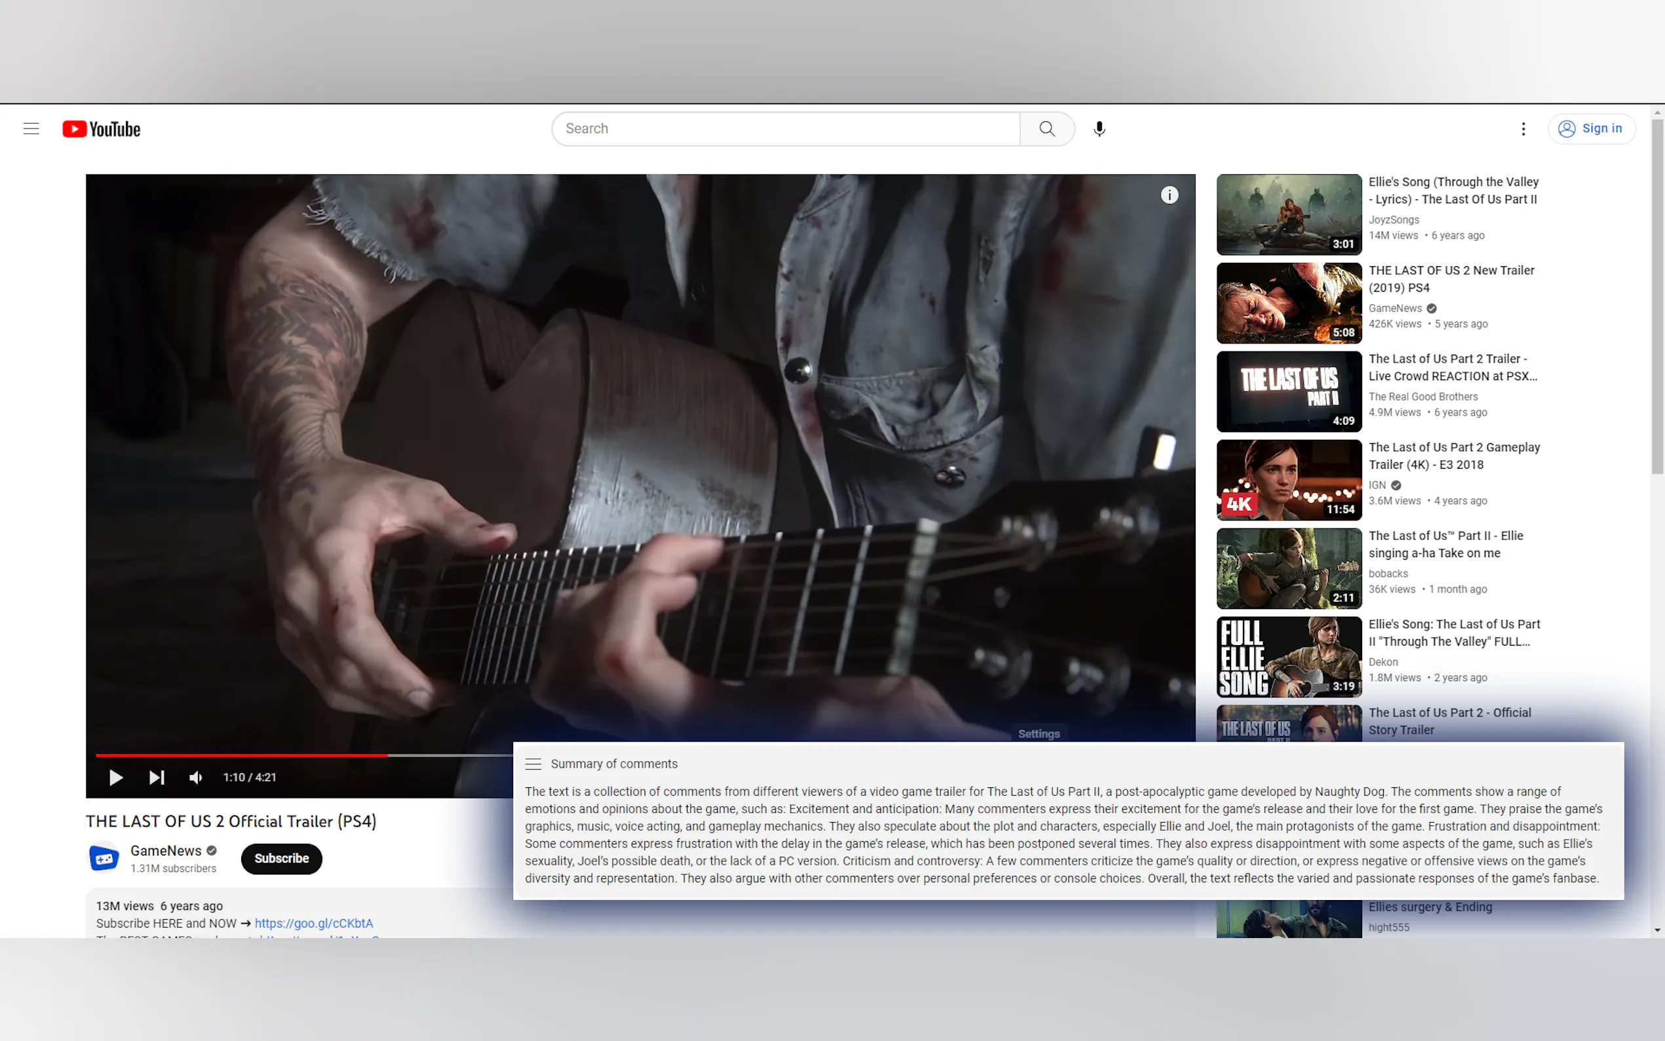Click the page scrollbar down arrow
1665x1041 pixels.
click(1656, 930)
